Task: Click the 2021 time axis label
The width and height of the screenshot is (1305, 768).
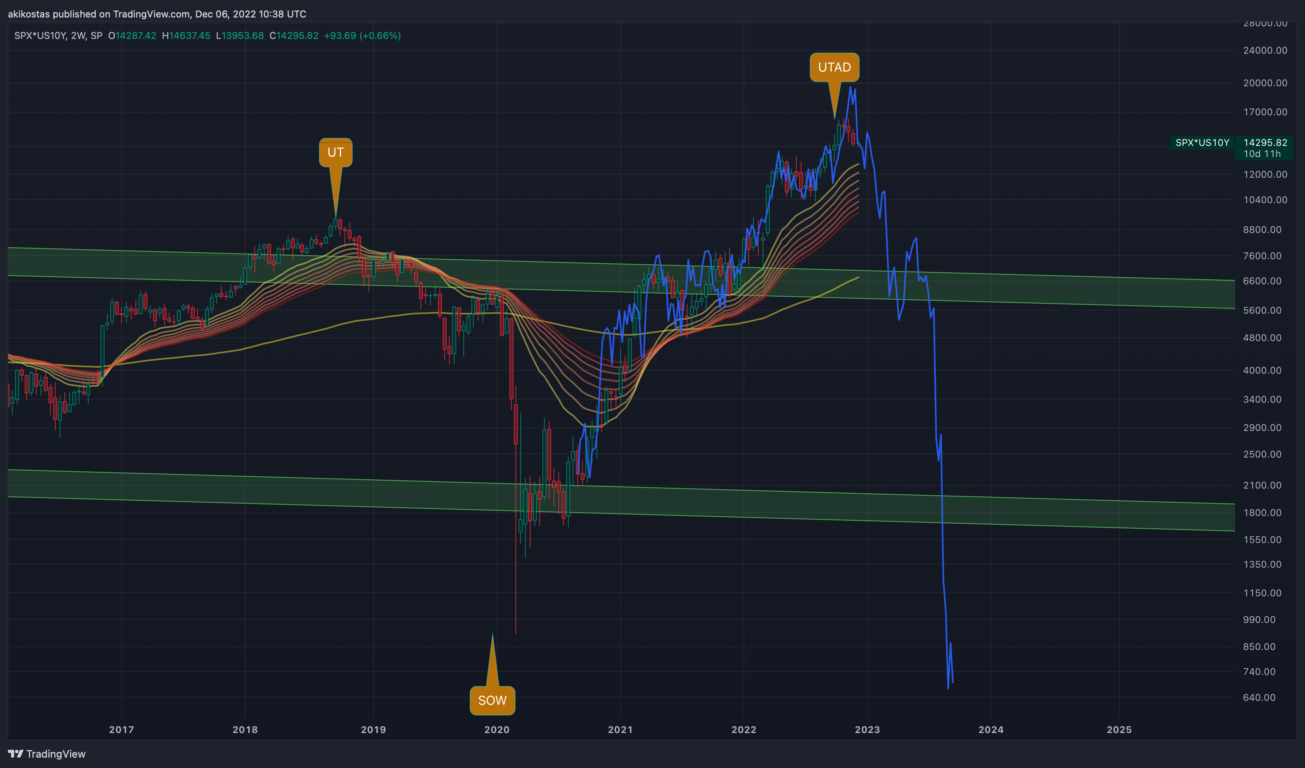Action: point(620,730)
